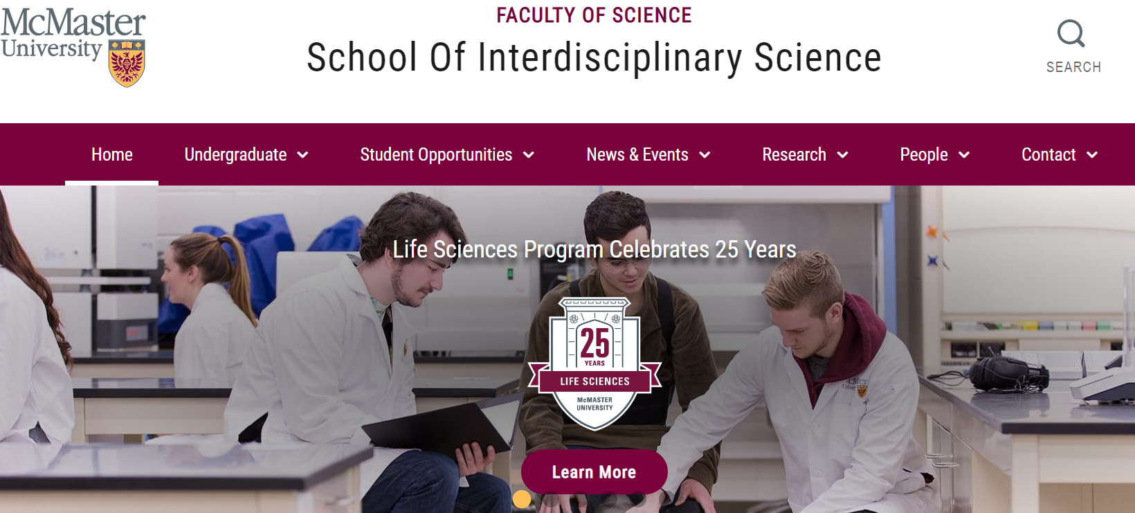The image size is (1135, 513).
Task: Expand the Research menu chevron
Action: [x=842, y=155]
